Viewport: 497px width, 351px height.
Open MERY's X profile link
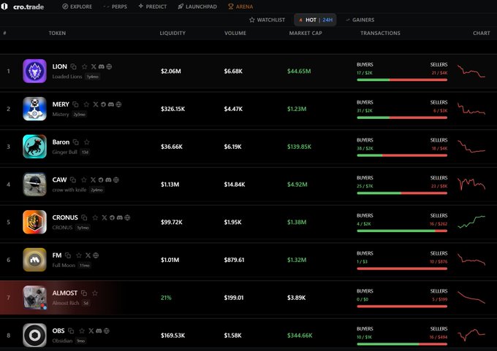[96, 104]
